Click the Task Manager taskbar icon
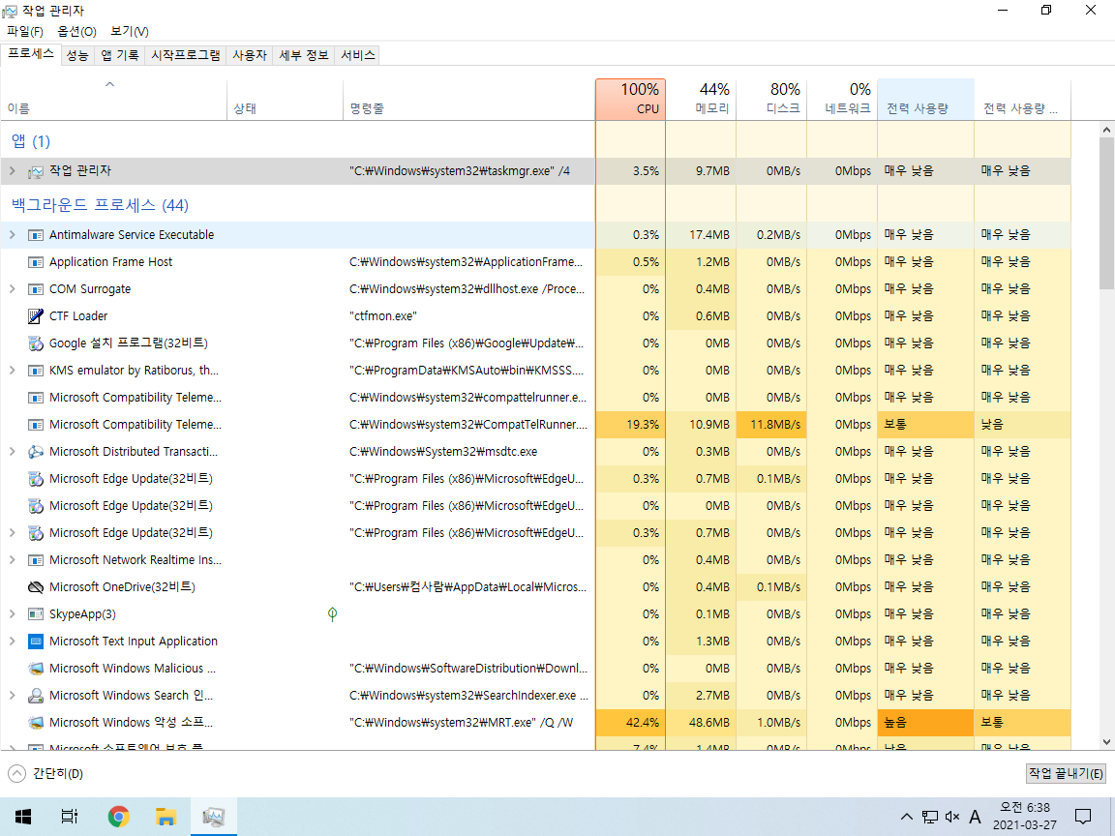Viewport: 1115px width, 836px height. [x=213, y=816]
